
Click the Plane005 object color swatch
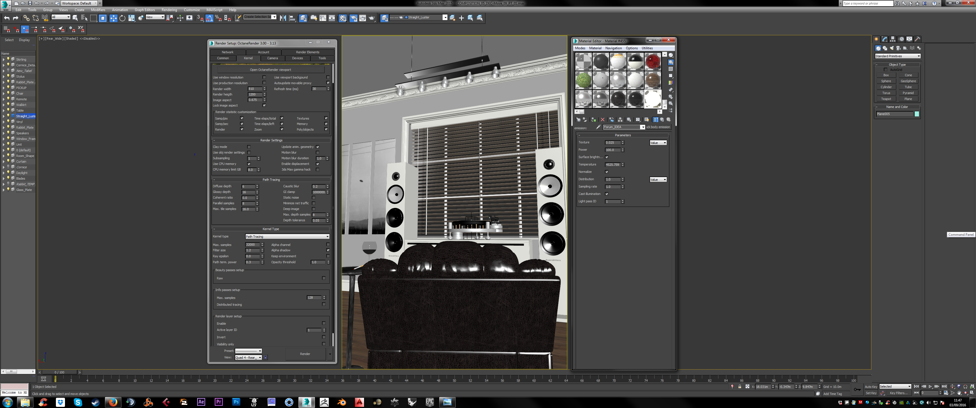(916, 114)
